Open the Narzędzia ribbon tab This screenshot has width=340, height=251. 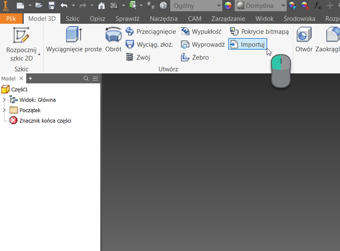click(x=164, y=19)
